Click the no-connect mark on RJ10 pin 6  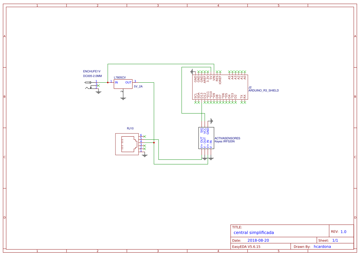pyautogui.click(x=144, y=136)
